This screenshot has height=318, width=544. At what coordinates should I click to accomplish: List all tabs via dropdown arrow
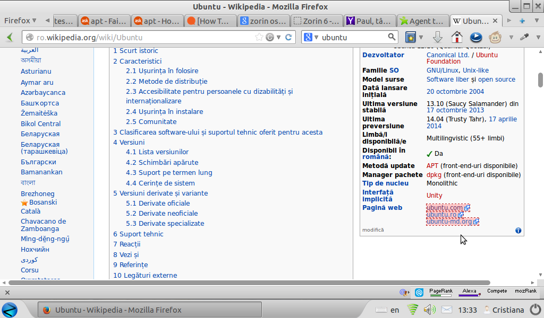click(x=537, y=21)
